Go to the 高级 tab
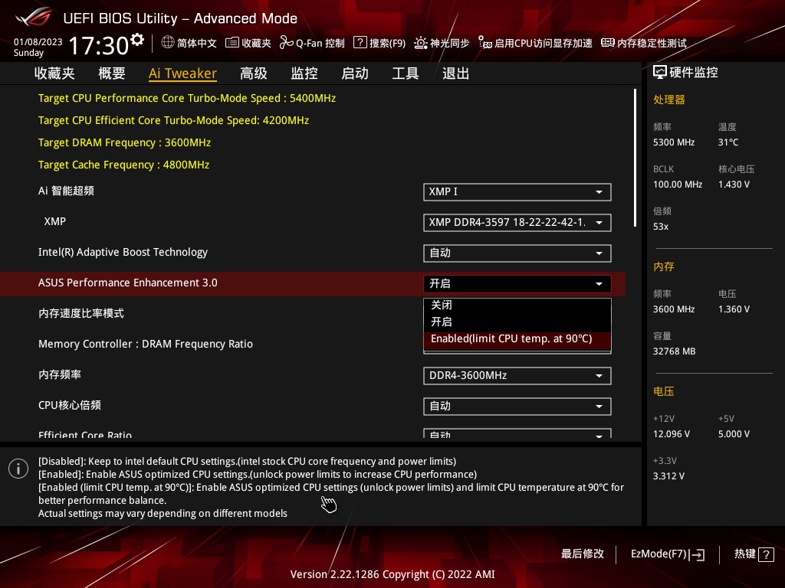 (x=254, y=73)
